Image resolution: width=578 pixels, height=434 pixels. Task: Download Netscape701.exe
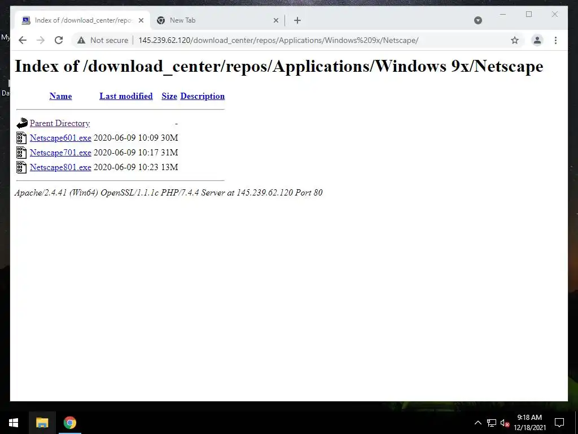tap(60, 153)
